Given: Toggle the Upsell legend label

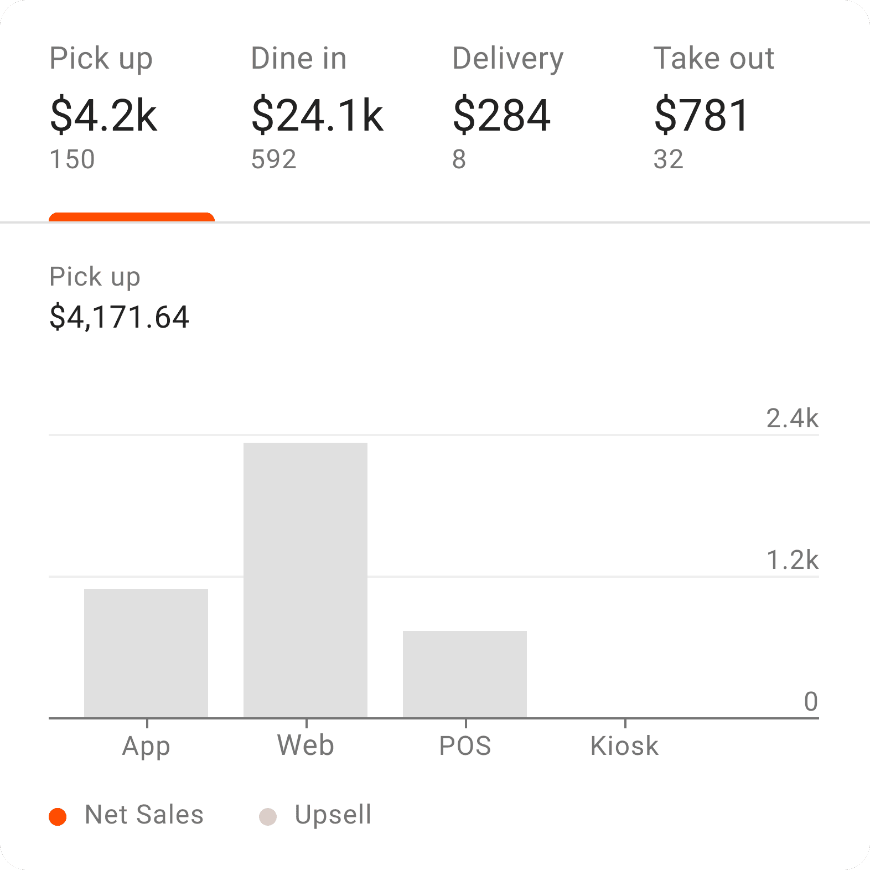Looking at the screenshot, I should click(x=333, y=815).
